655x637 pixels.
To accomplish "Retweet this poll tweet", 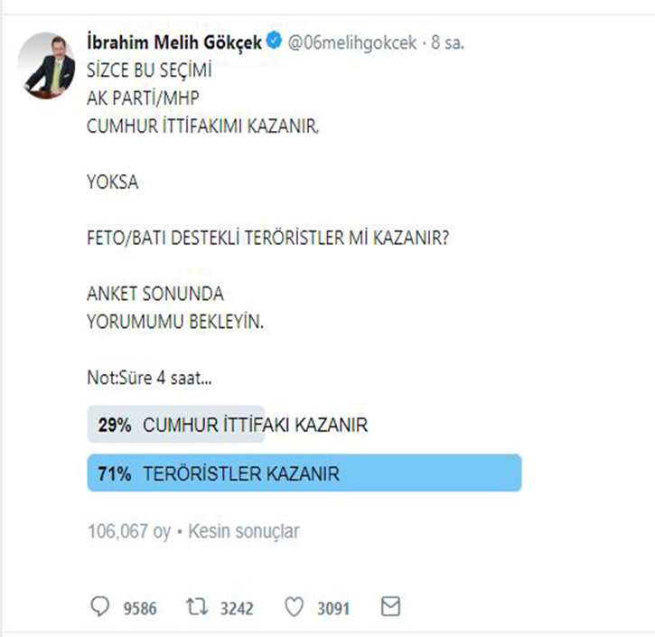I will tap(193, 607).
